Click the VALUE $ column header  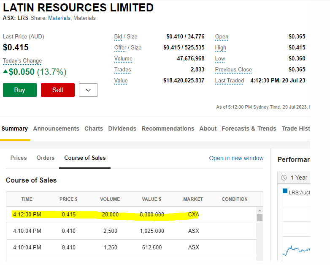pyautogui.click(x=151, y=199)
